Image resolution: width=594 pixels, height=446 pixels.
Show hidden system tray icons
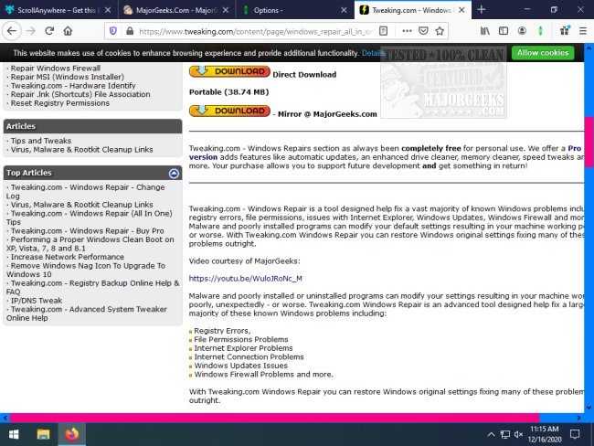click(x=491, y=434)
